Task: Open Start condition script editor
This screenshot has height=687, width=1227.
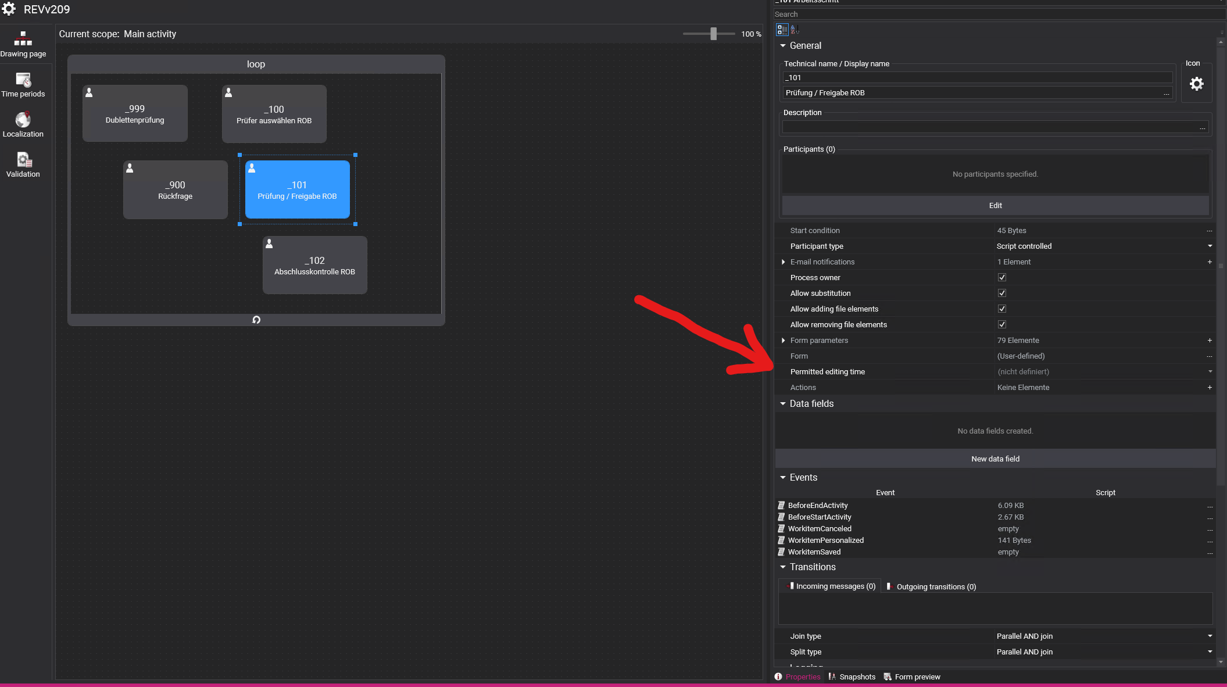Action: coord(1210,231)
